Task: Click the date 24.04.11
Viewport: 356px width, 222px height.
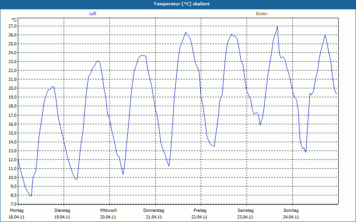Action: tap(291, 217)
